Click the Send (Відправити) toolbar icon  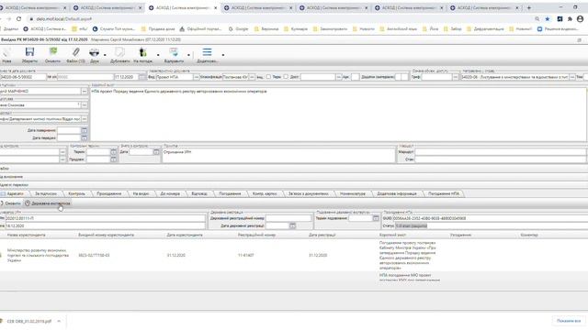174,52
